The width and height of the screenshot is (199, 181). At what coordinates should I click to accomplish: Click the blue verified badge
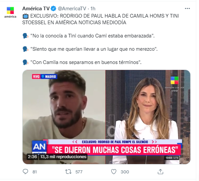click(53, 9)
